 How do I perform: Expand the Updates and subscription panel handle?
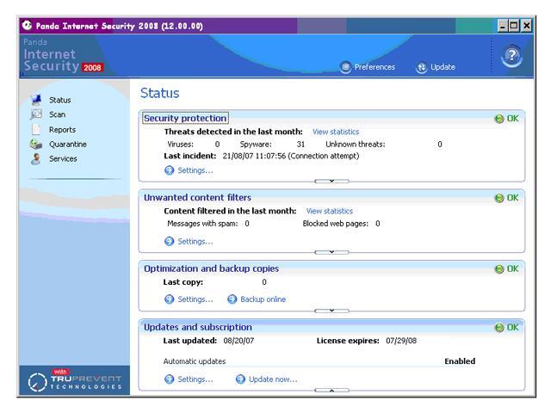(x=331, y=390)
